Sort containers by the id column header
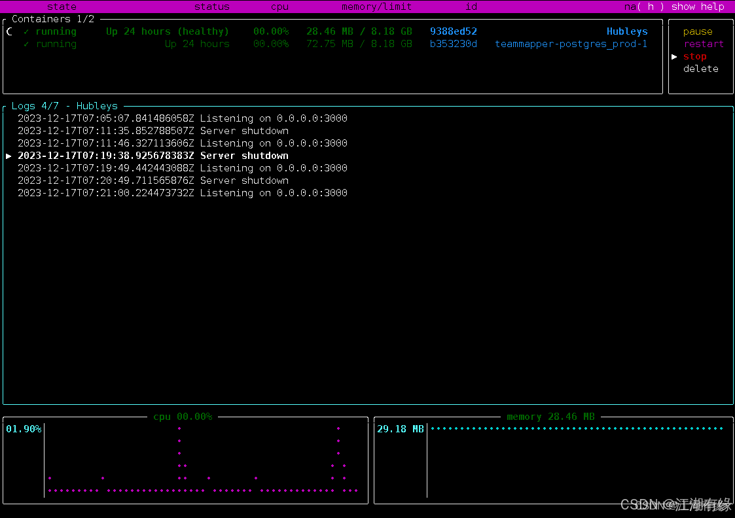Viewport: 735px width, 518px height. pyautogui.click(x=471, y=7)
